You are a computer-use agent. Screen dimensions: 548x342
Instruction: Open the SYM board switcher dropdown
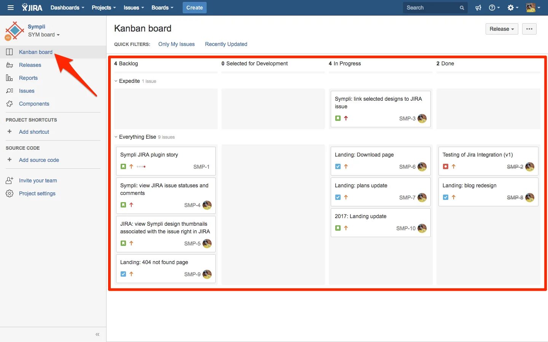coord(44,35)
